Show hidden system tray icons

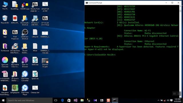(158, 100)
